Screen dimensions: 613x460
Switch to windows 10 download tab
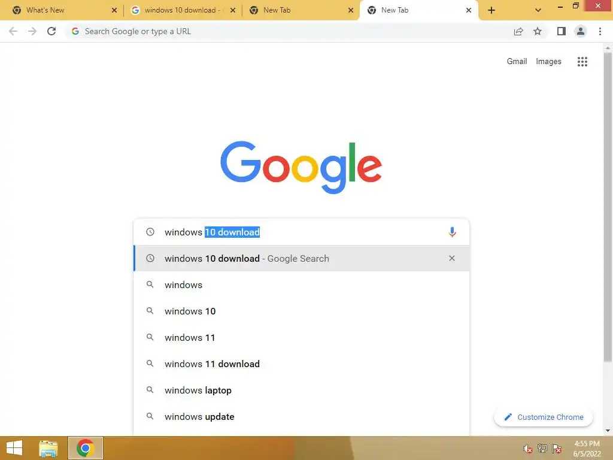(x=182, y=10)
